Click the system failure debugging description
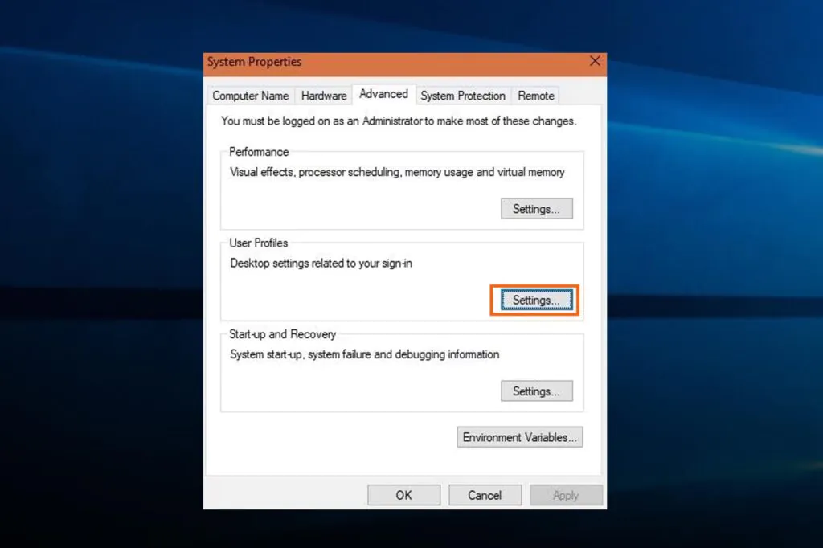 tap(365, 354)
